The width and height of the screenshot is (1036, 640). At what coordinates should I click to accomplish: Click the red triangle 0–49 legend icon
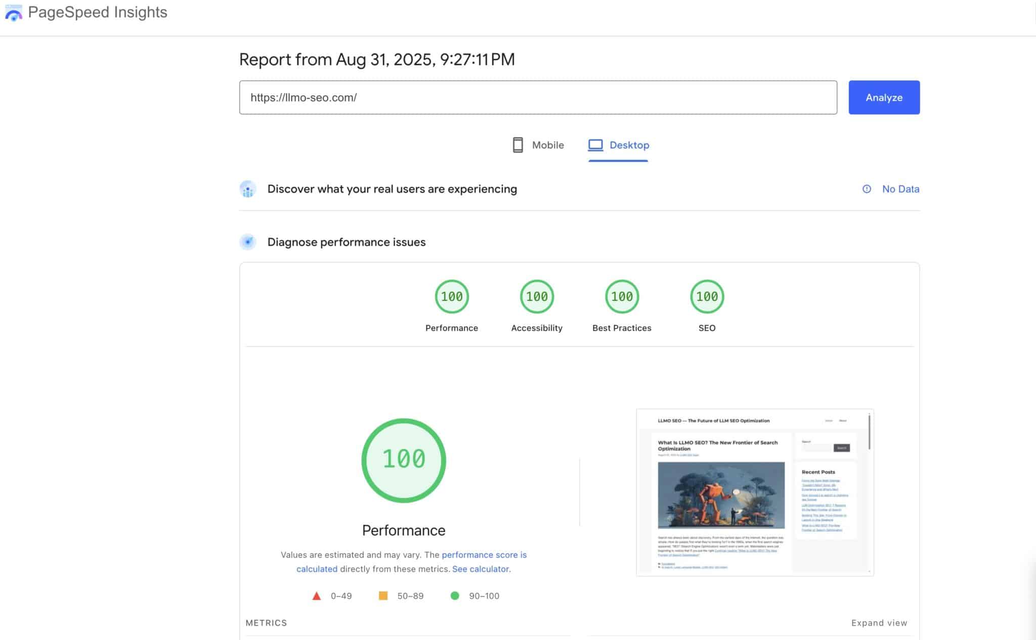pos(317,596)
